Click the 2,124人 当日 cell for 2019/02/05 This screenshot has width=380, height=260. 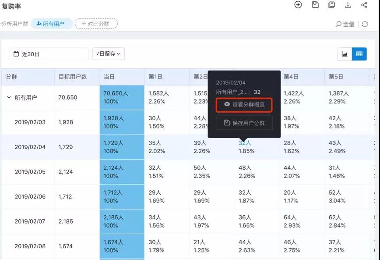pyautogui.click(x=122, y=171)
